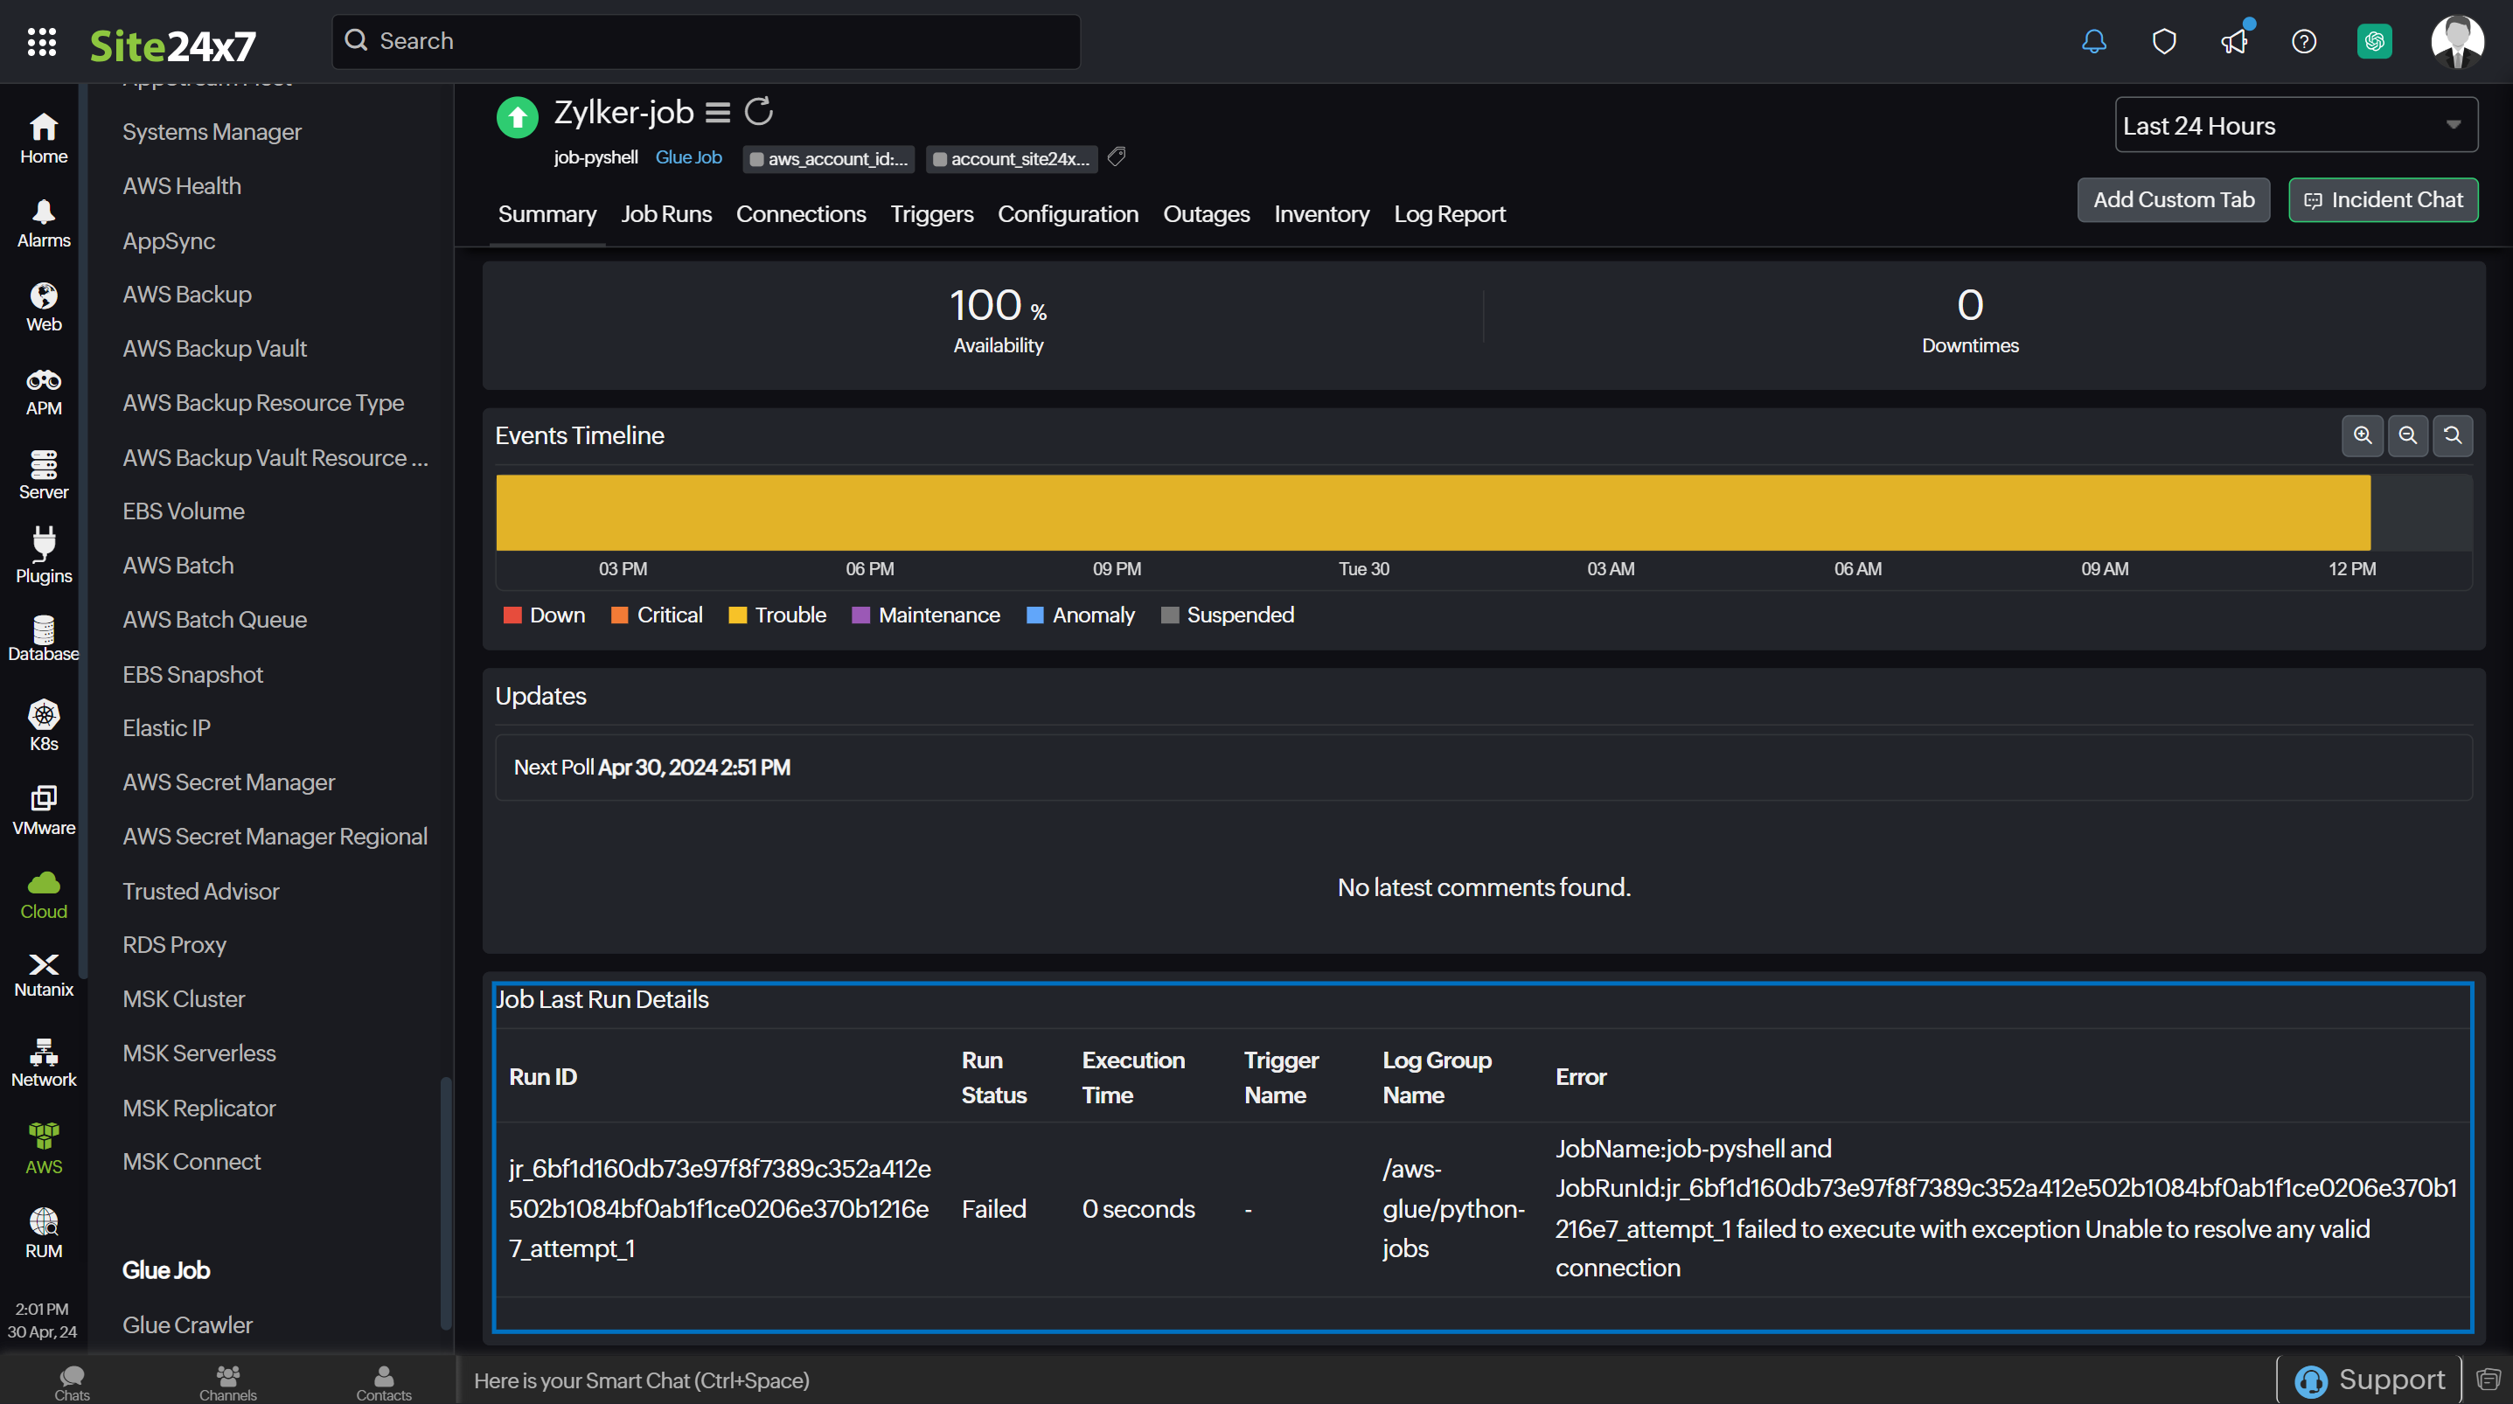Switch to the Job Runs tab
The height and width of the screenshot is (1404, 2513).
[666, 213]
